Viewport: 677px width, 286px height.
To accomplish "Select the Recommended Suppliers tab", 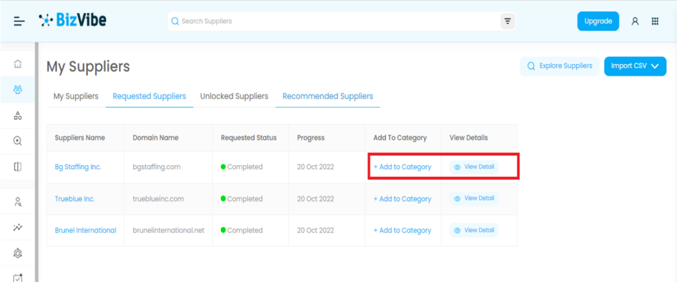I will click(327, 96).
